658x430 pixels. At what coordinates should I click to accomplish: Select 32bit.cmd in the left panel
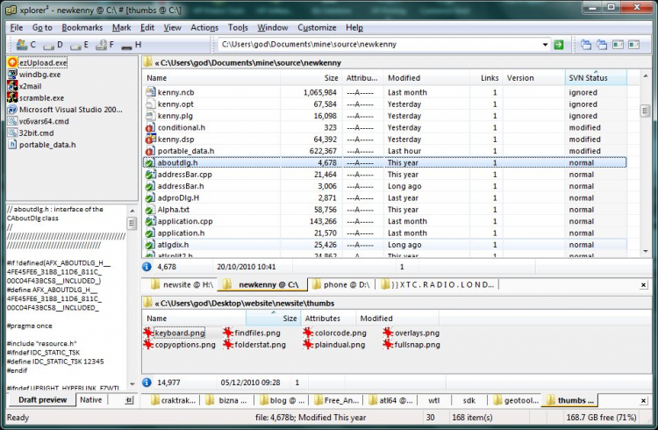click(31, 133)
